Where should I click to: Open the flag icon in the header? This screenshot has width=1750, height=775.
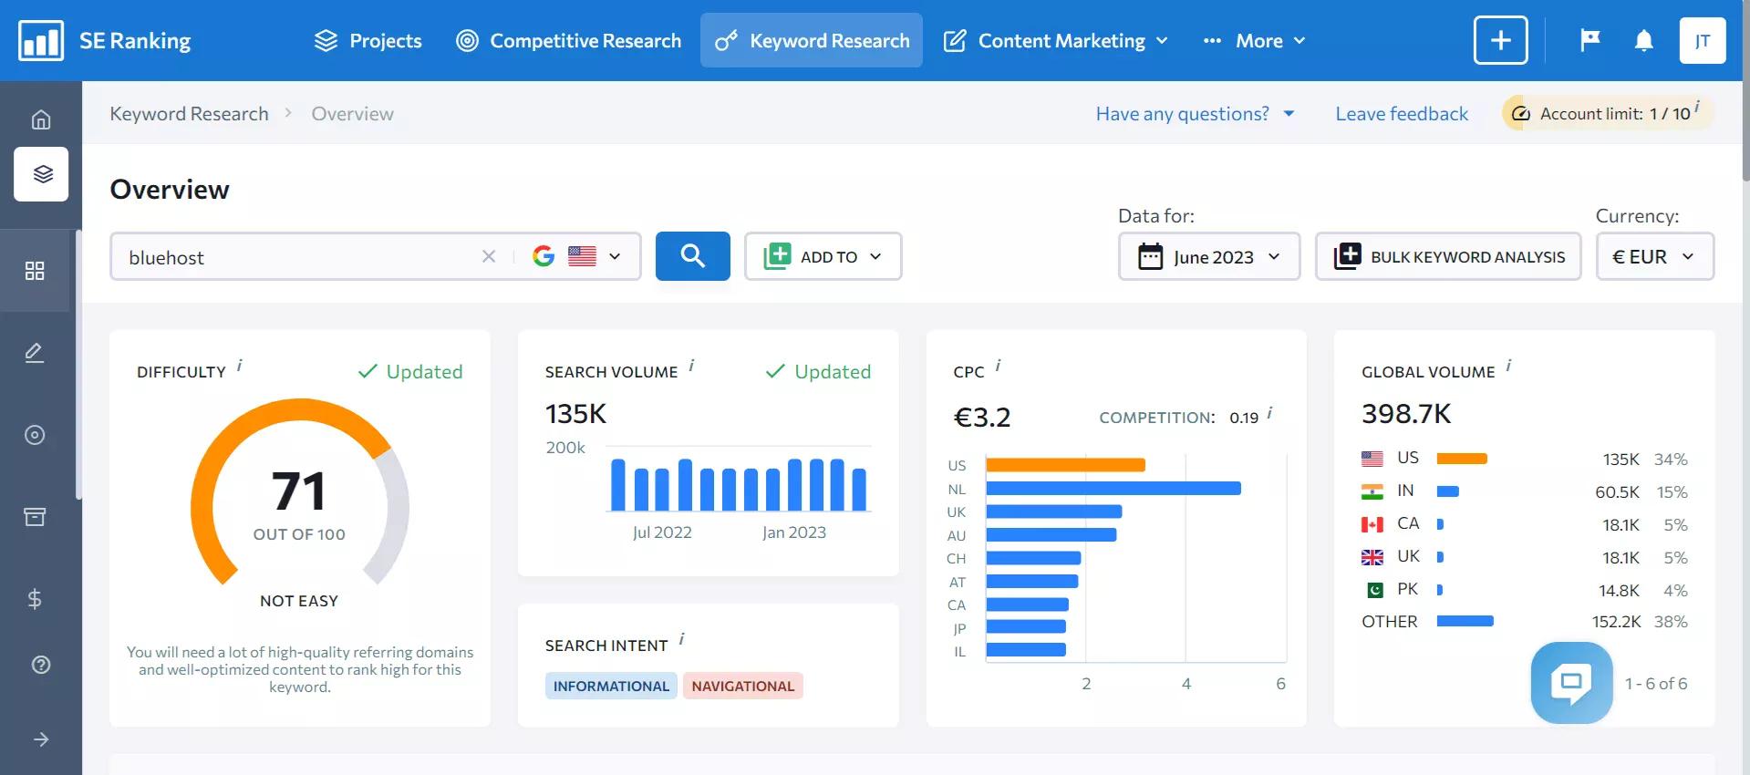[x=1589, y=40]
